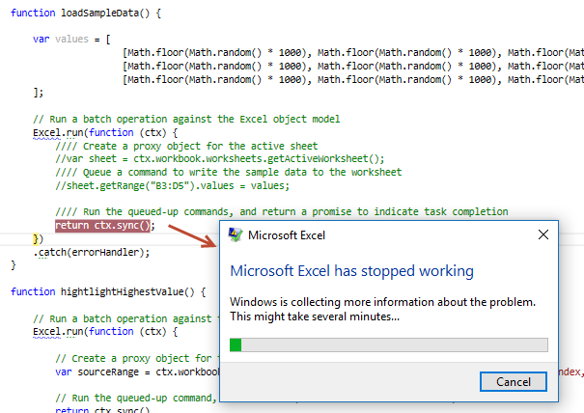
Task: Close the Microsoft Excel error dialog
Action: pos(543,234)
